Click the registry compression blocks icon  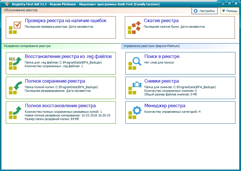click(x=134, y=27)
